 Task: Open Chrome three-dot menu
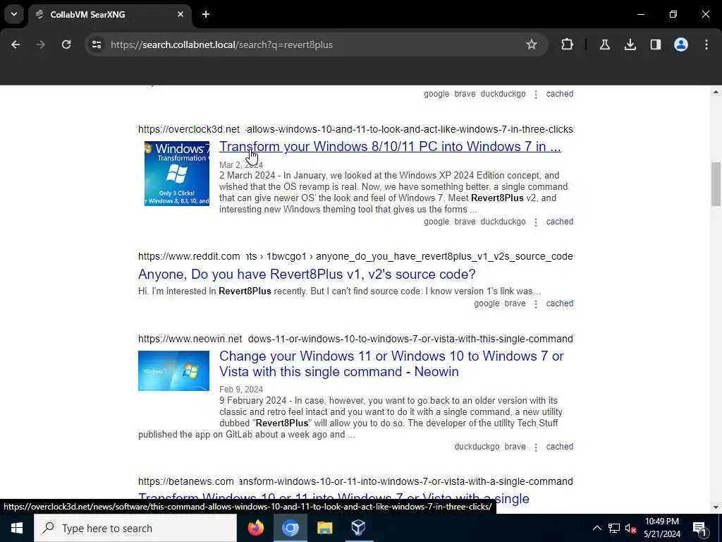[x=706, y=44]
